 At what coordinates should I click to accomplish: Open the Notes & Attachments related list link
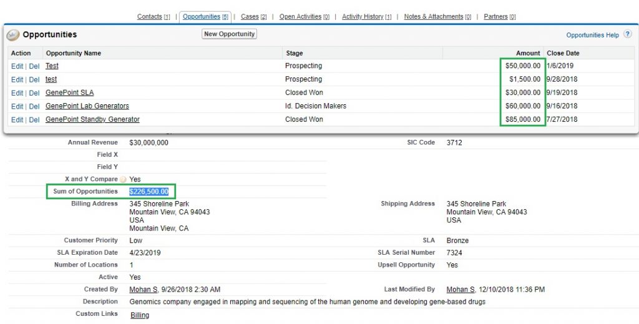pyautogui.click(x=437, y=17)
